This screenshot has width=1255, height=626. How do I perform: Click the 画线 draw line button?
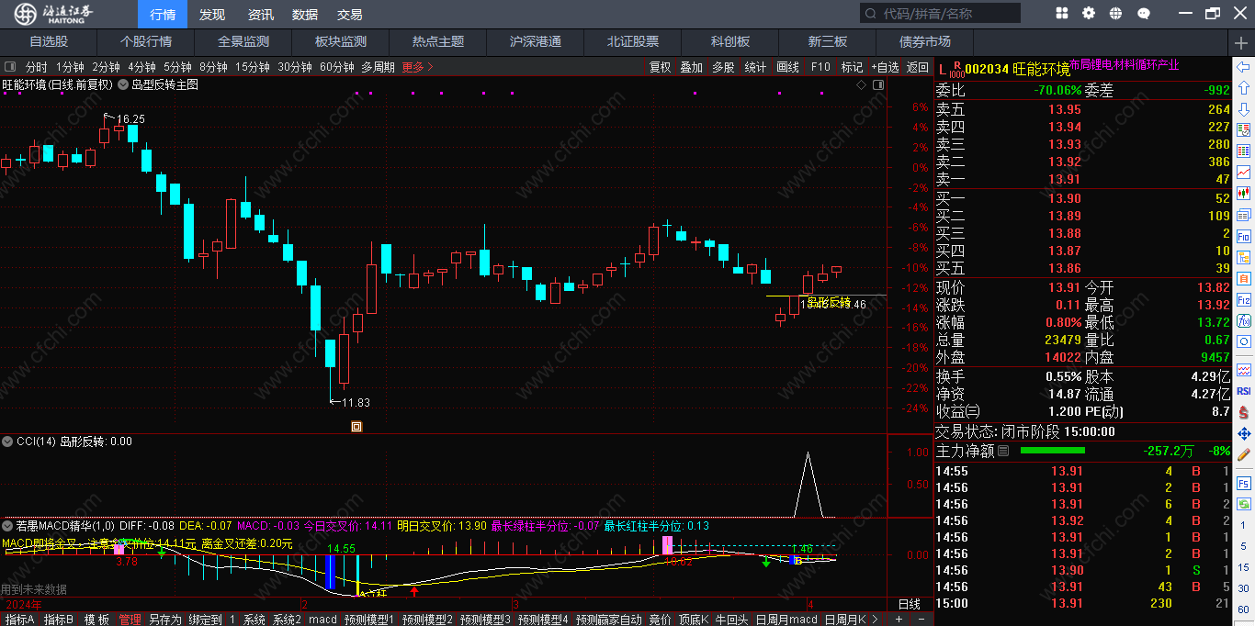point(788,67)
